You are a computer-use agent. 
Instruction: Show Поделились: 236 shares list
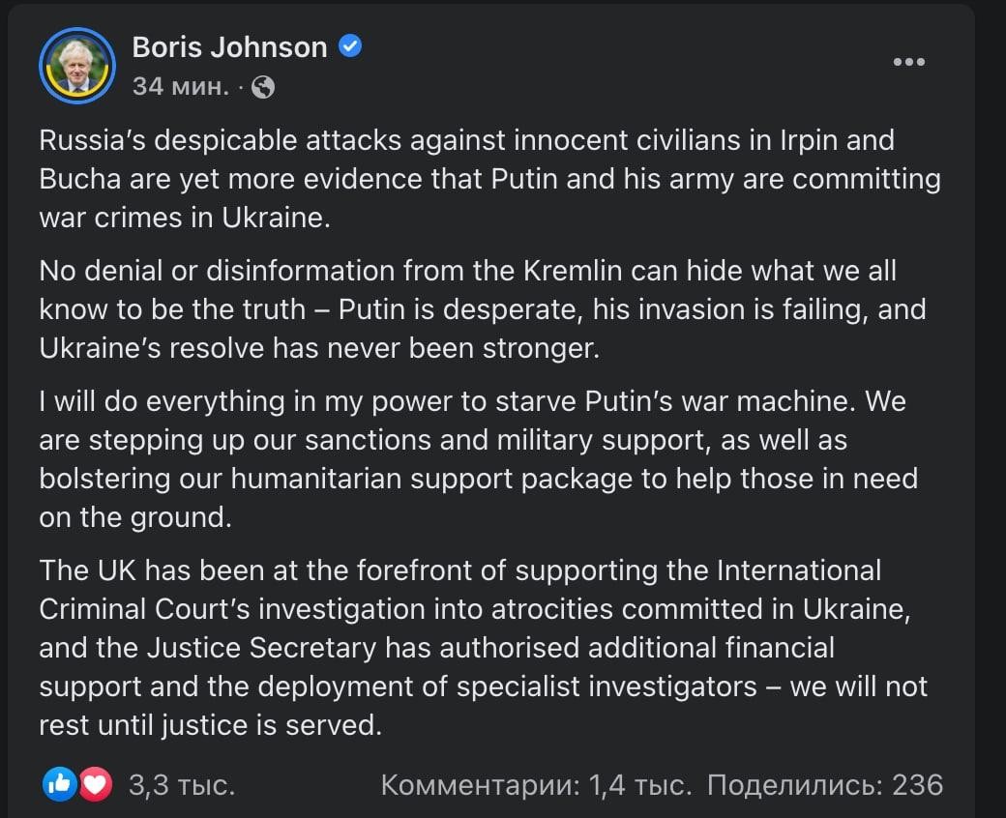[x=825, y=784]
